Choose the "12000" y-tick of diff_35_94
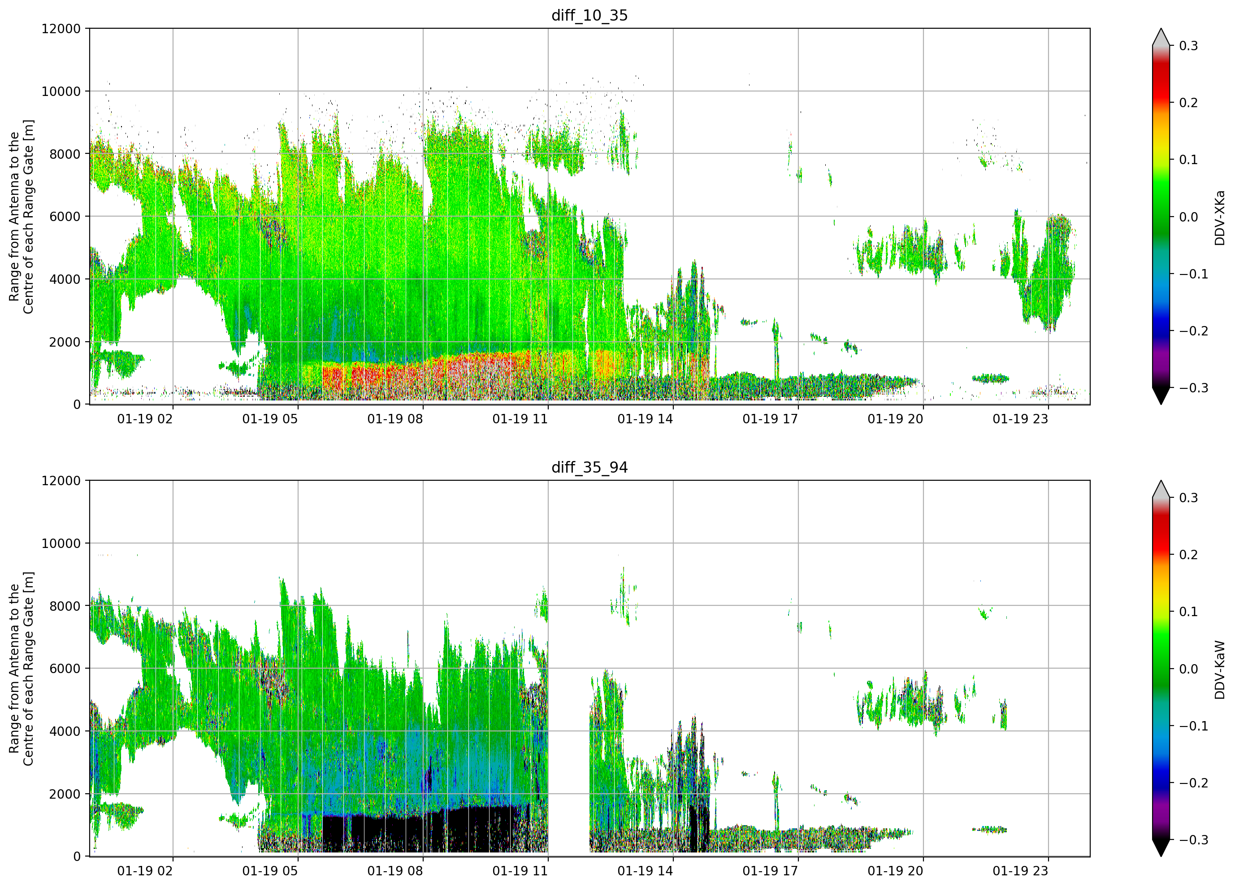Screen dimensions: 1235x887 click(61, 481)
